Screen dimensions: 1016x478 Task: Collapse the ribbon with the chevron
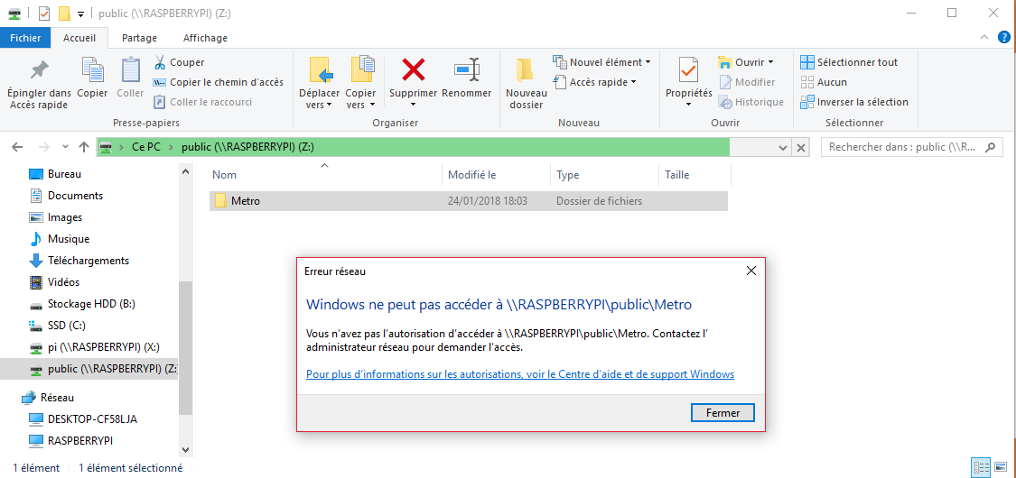click(984, 38)
